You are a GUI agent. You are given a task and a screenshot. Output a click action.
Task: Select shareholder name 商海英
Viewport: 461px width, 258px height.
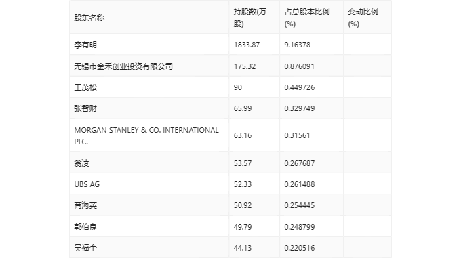pyautogui.click(x=85, y=205)
